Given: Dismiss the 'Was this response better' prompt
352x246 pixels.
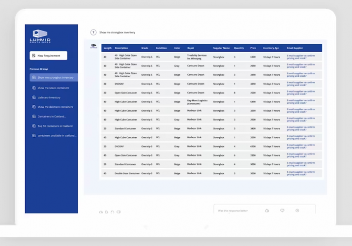Looking at the screenshot, I should (297, 211).
